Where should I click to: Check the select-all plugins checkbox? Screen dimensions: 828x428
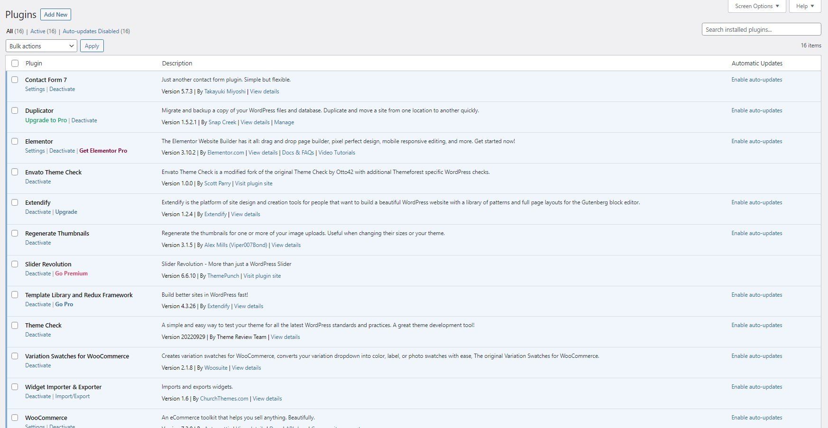pyautogui.click(x=15, y=64)
